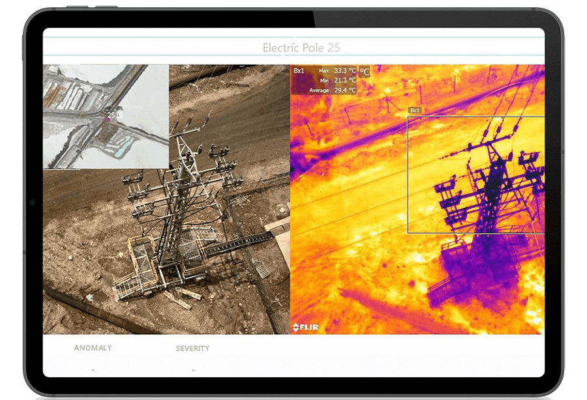Screen dimensions: 587x400
Task: Click the FLIR logo watermark
Action: (x=305, y=326)
